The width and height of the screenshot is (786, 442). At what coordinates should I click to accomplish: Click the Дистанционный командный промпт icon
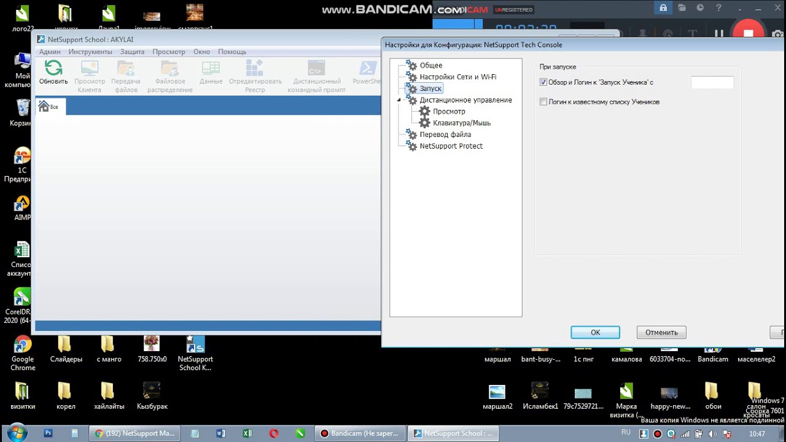316,68
